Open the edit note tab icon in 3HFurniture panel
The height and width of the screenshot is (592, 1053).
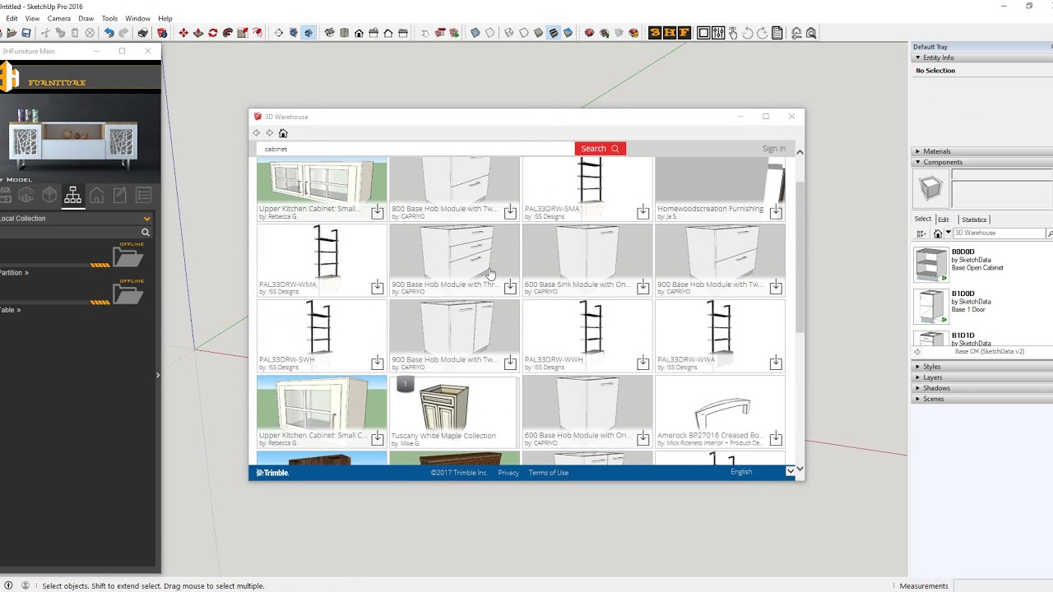(x=120, y=195)
